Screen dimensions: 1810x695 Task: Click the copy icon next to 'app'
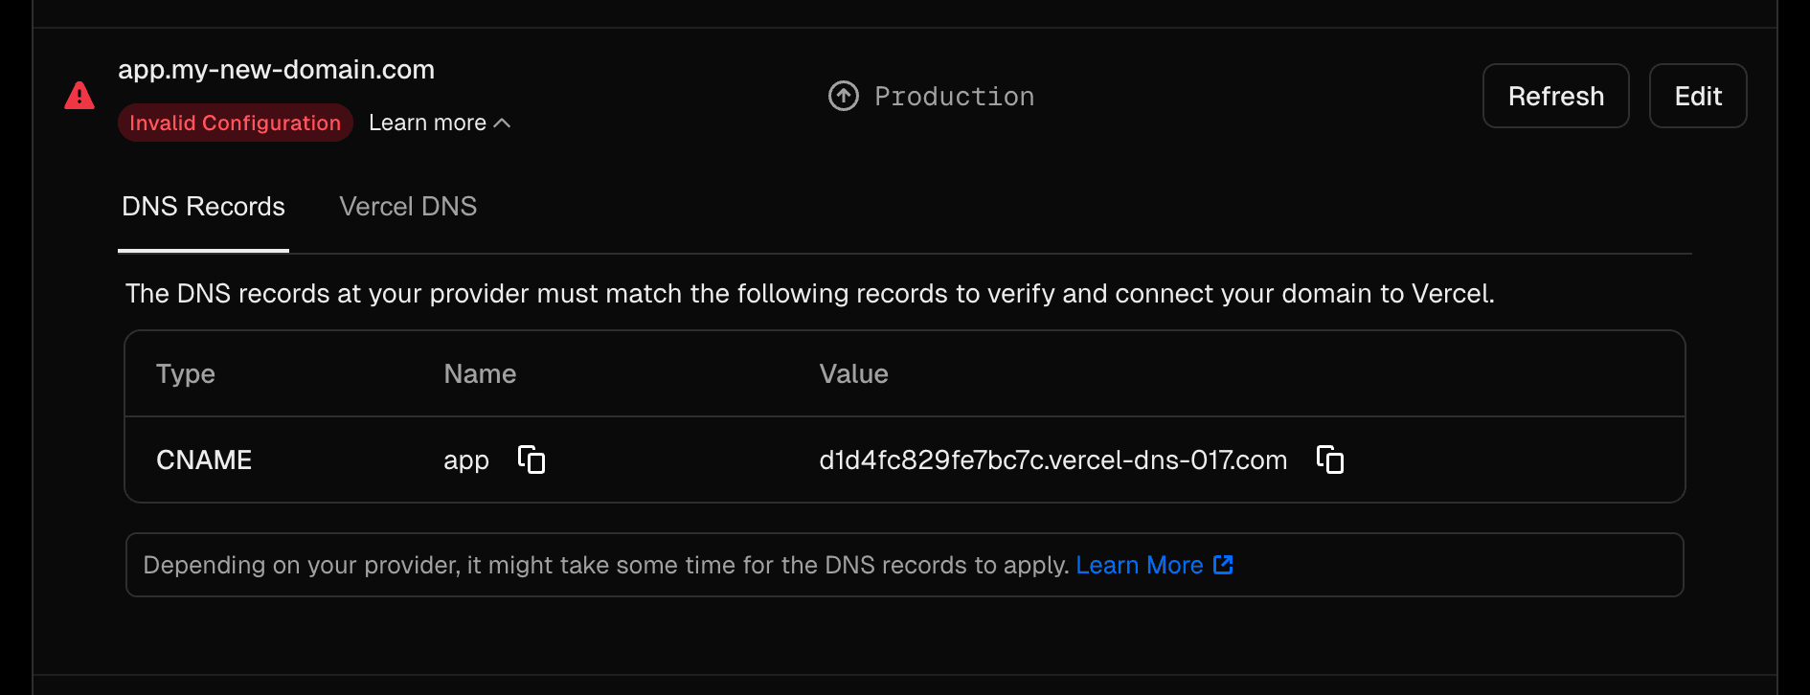click(532, 460)
